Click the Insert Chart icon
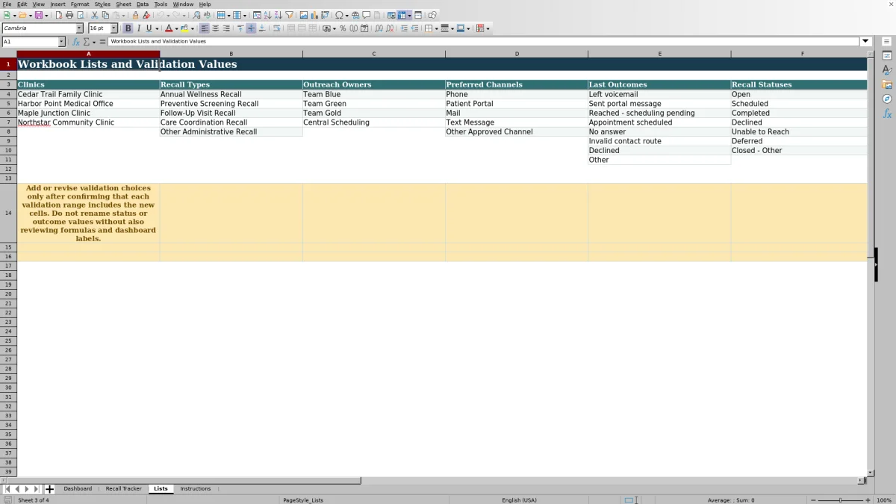Viewport: 896px width, 504px height. 314,15
